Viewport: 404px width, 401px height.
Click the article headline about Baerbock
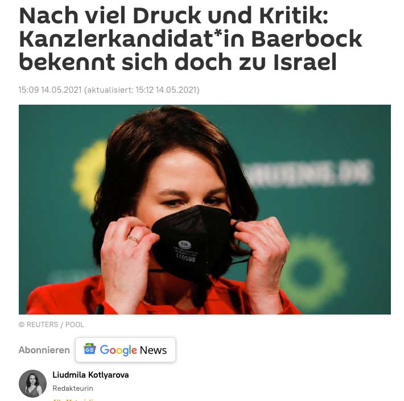point(191,39)
